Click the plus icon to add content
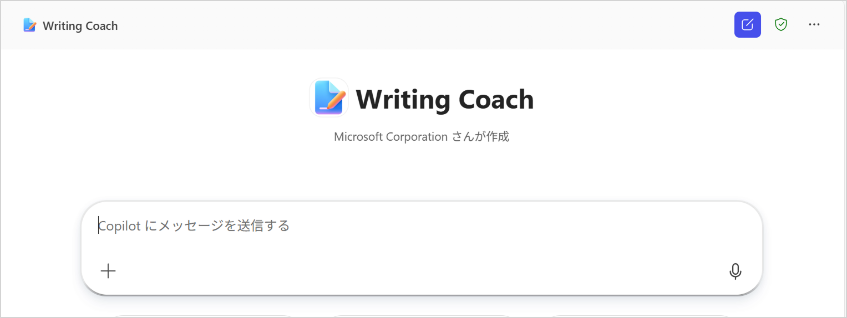847x318 pixels. pyautogui.click(x=108, y=271)
